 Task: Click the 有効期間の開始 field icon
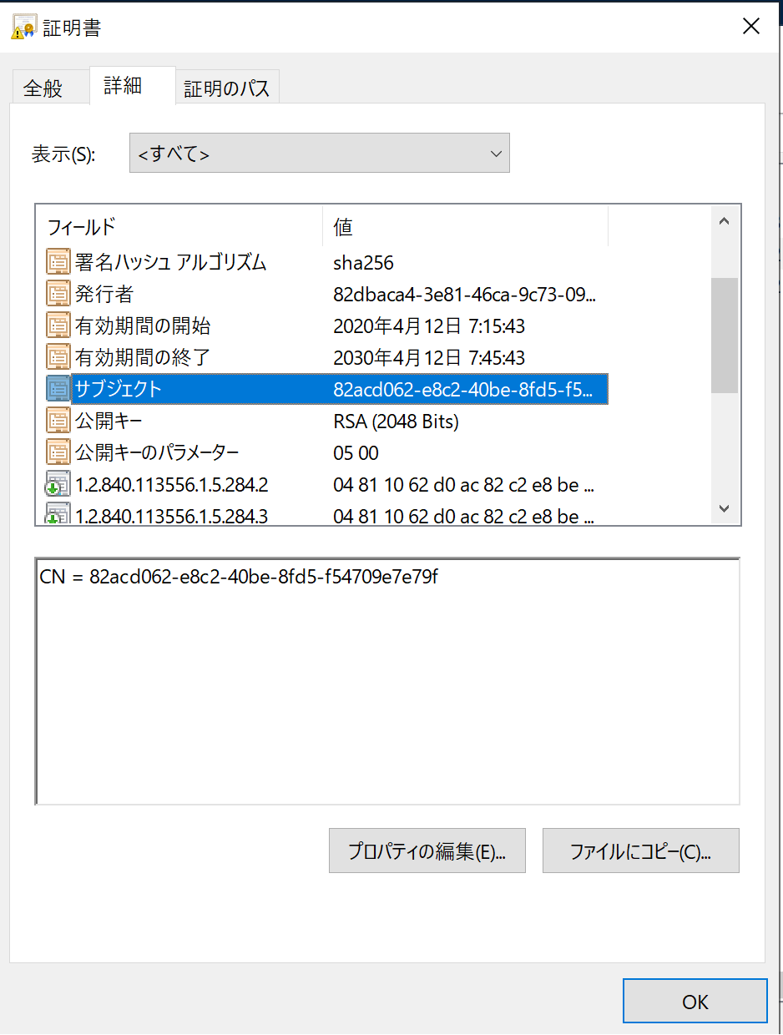[58, 326]
